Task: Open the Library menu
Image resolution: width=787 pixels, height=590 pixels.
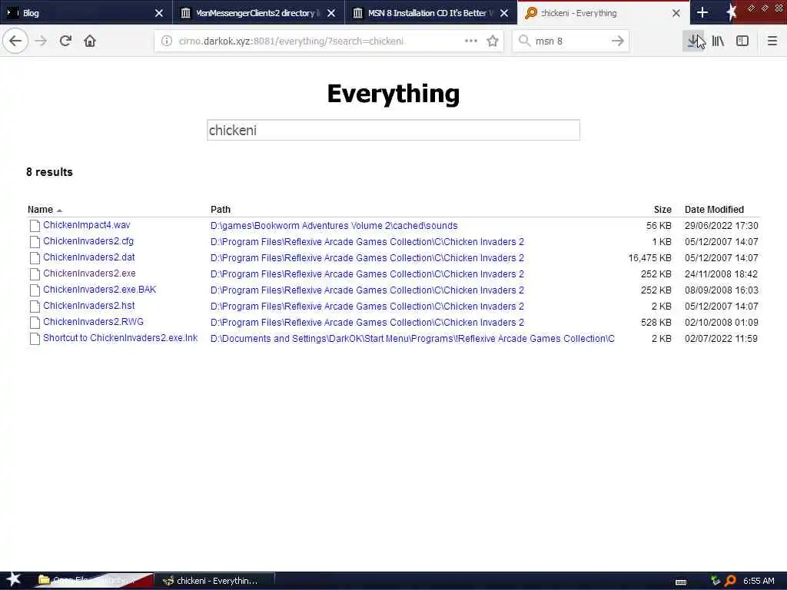Action: [x=718, y=41]
